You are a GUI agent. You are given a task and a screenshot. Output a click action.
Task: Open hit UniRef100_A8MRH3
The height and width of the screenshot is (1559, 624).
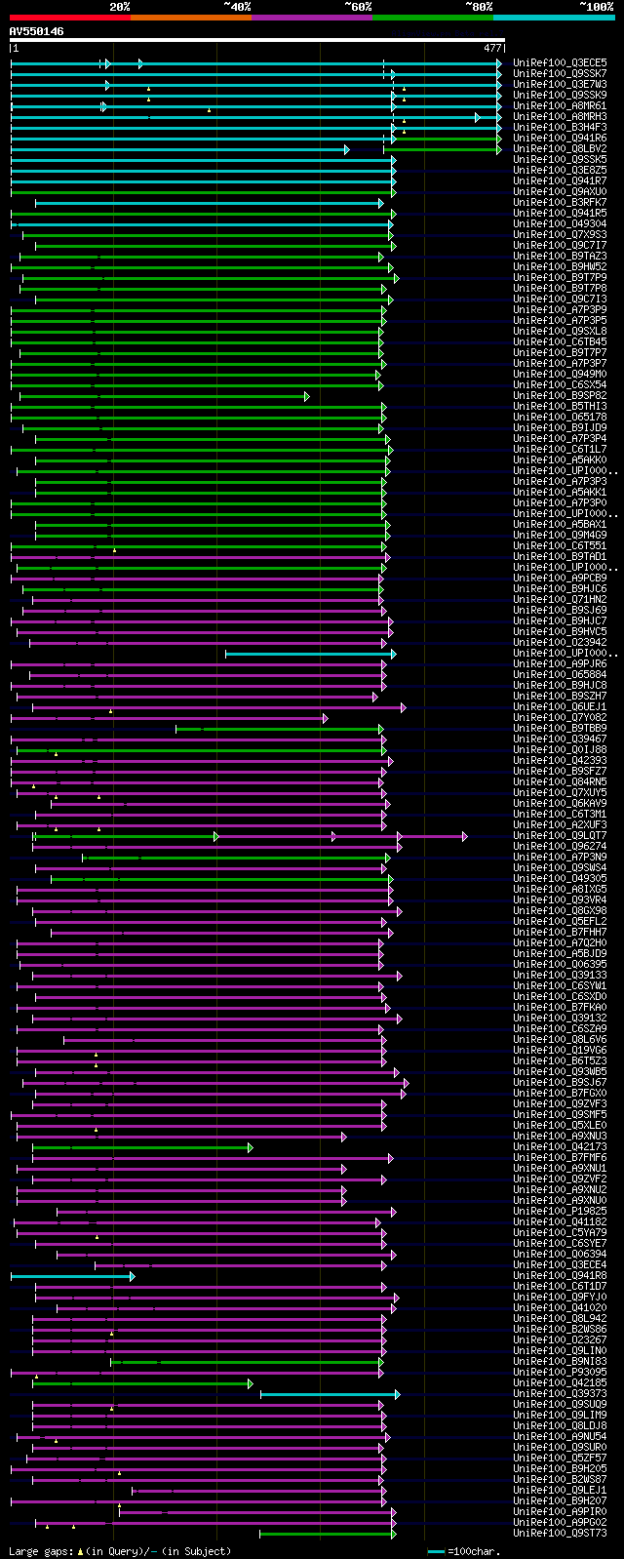(560, 116)
